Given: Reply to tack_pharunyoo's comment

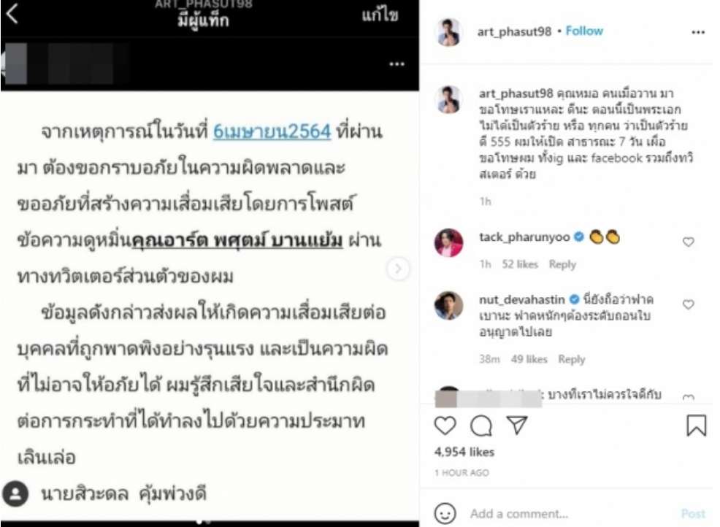Looking at the screenshot, I should pyautogui.click(x=562, y=264).
